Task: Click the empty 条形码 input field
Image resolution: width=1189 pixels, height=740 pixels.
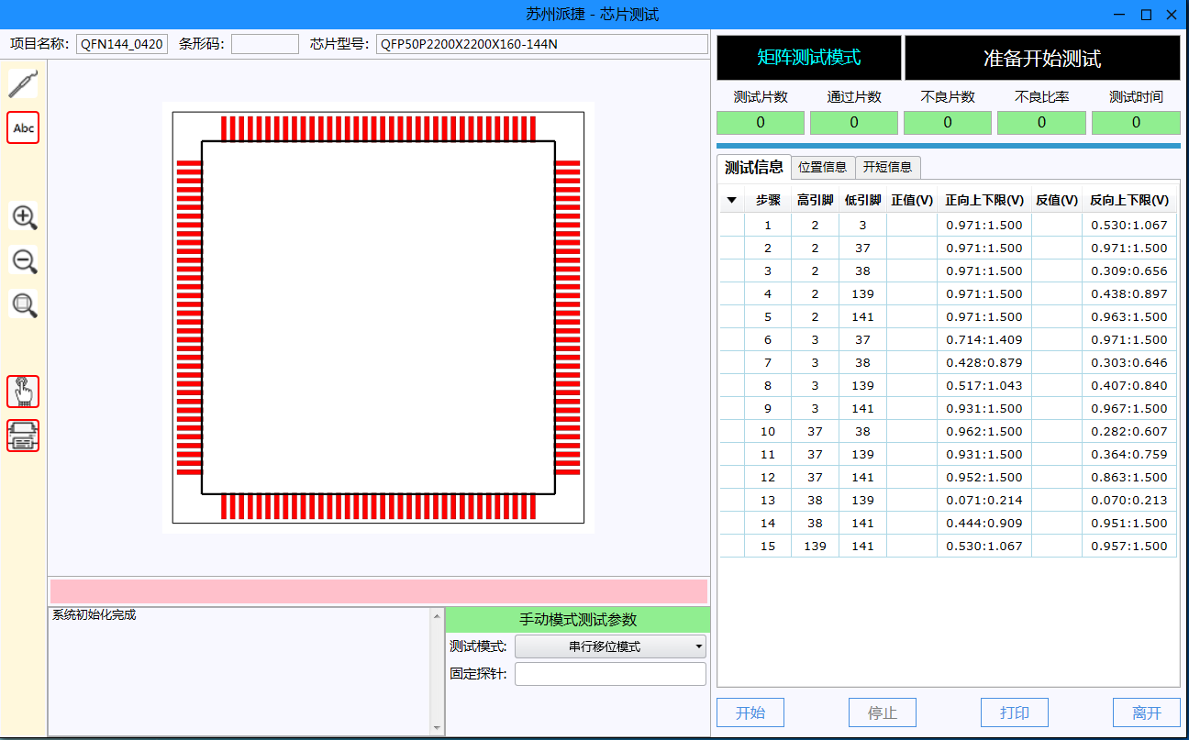Action: [265, 44]
